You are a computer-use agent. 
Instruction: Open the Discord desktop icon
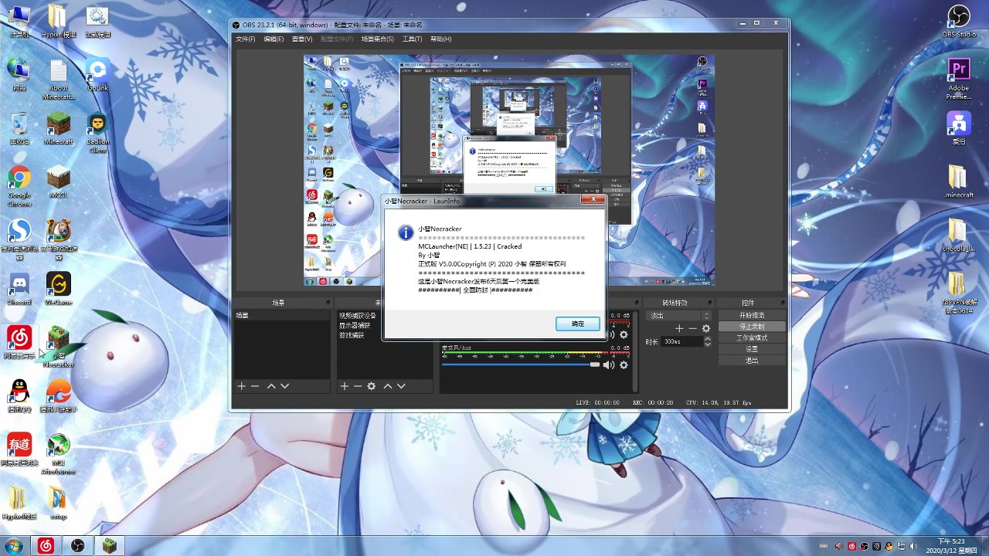pos(19,288)
